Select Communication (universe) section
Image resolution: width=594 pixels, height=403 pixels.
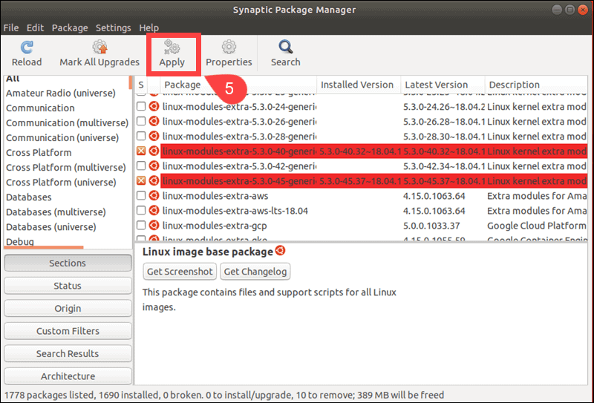[62, 138]
